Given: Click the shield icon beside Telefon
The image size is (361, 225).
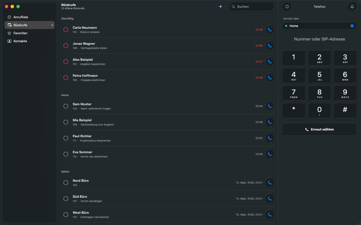Looking at the screenshot, I should click(x=287, y=6).
